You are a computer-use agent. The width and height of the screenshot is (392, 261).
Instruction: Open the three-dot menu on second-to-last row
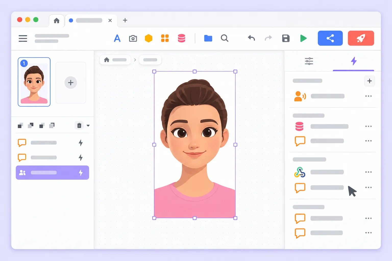click(x=368, y=218)
